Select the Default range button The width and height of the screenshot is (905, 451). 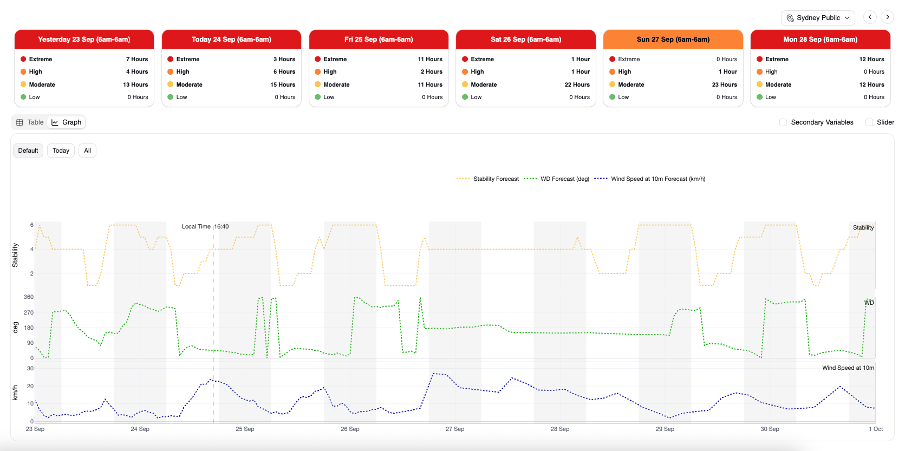pyautogui.click(x=28, y=151)
